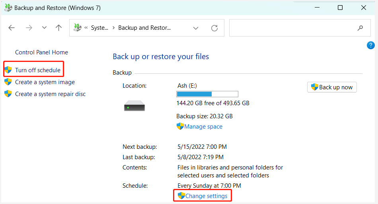Screen dimensions: 378x204
Task: Refresh the Backup and Restore page
Action: click(214, 28)
